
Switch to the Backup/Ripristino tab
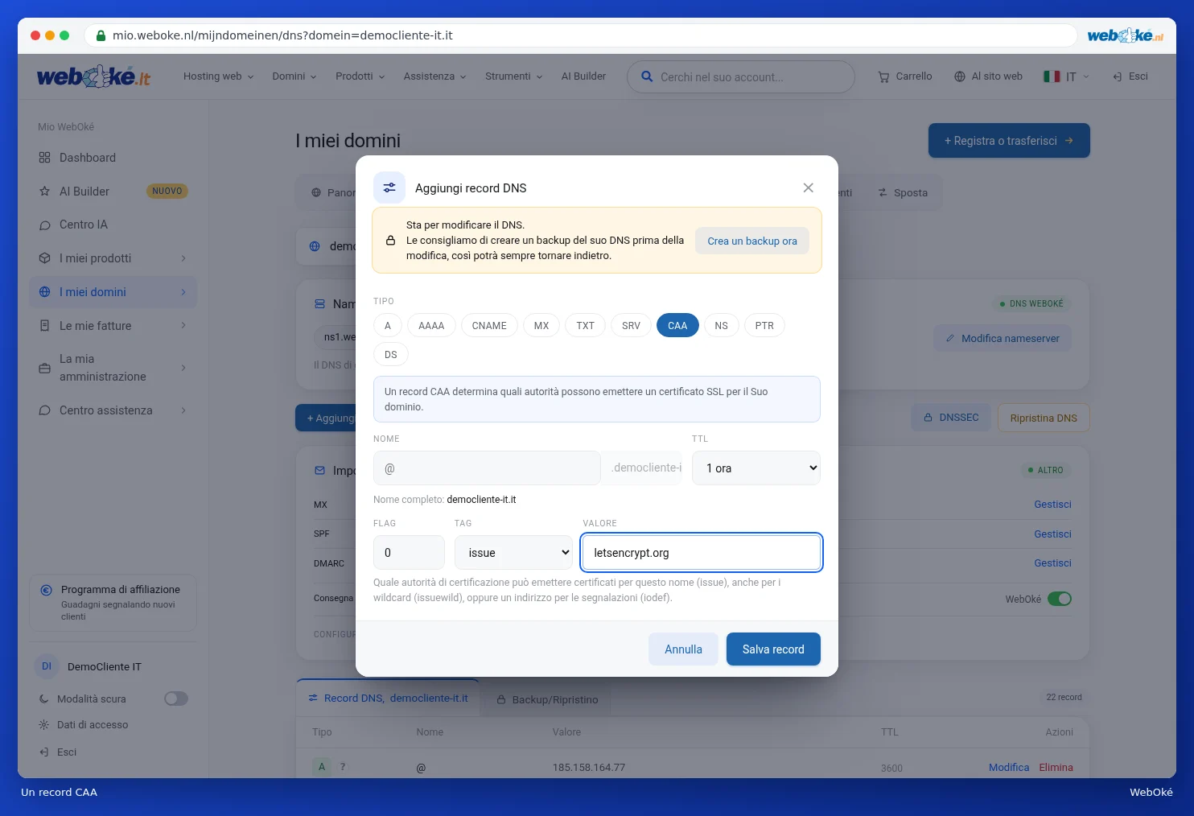[547, 699]
